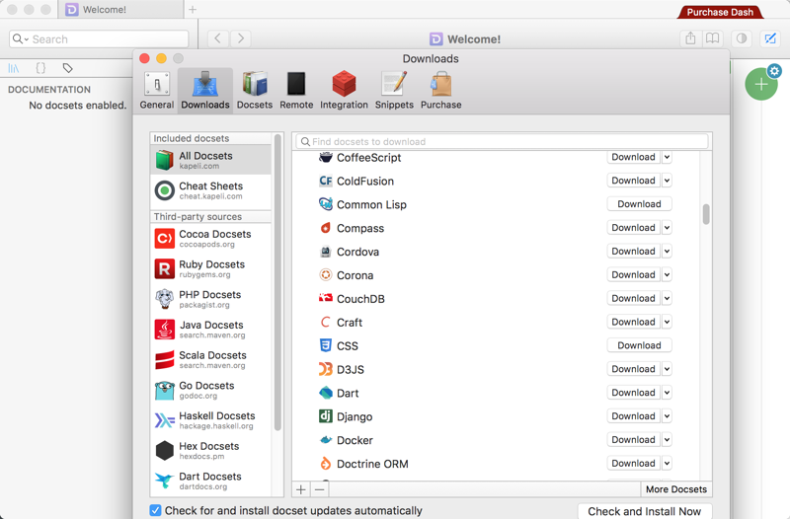Image resolution: width=790 pixels, height=519 pixels.
Task: Open version dropdown for CouchDB
Action: [x=667, y=299]
